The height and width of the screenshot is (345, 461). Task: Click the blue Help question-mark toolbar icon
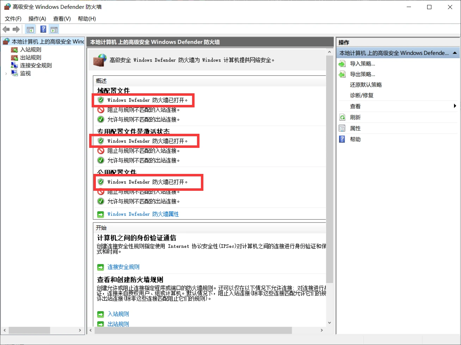(43, 30)
